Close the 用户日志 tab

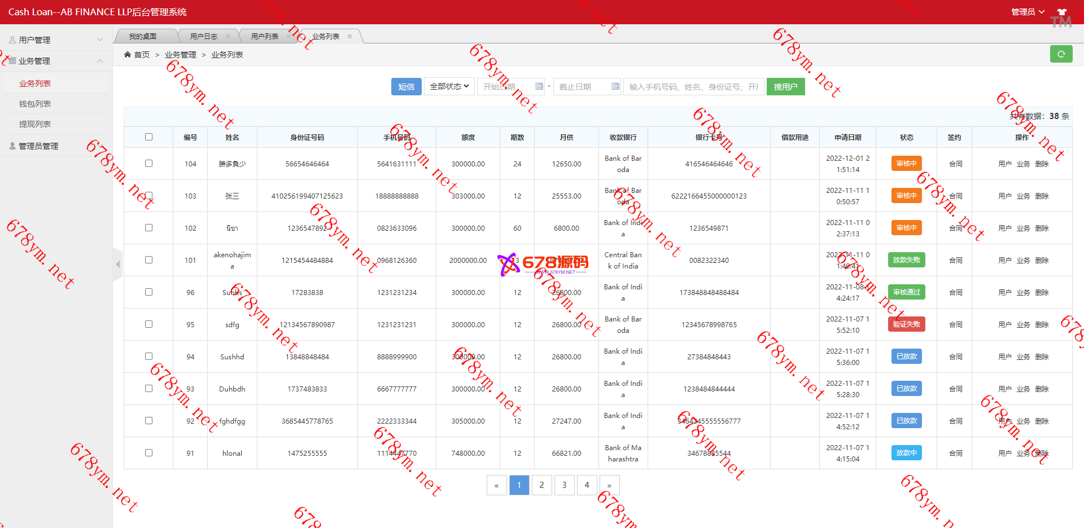(x=228, y=37)
